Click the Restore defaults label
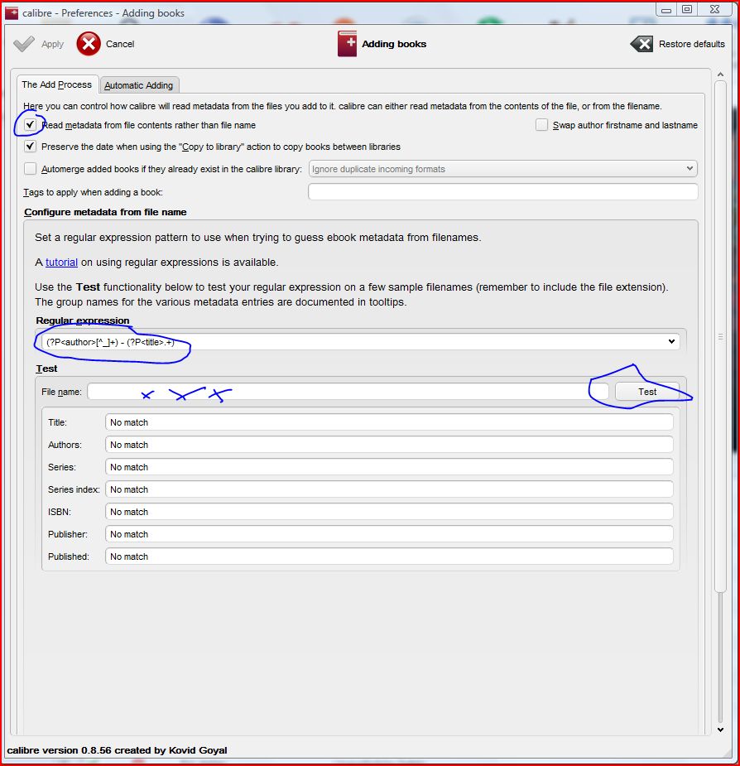 click(x=692, y=44)
